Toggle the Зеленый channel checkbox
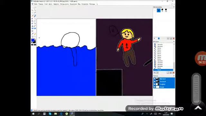 tap(154, 82)
